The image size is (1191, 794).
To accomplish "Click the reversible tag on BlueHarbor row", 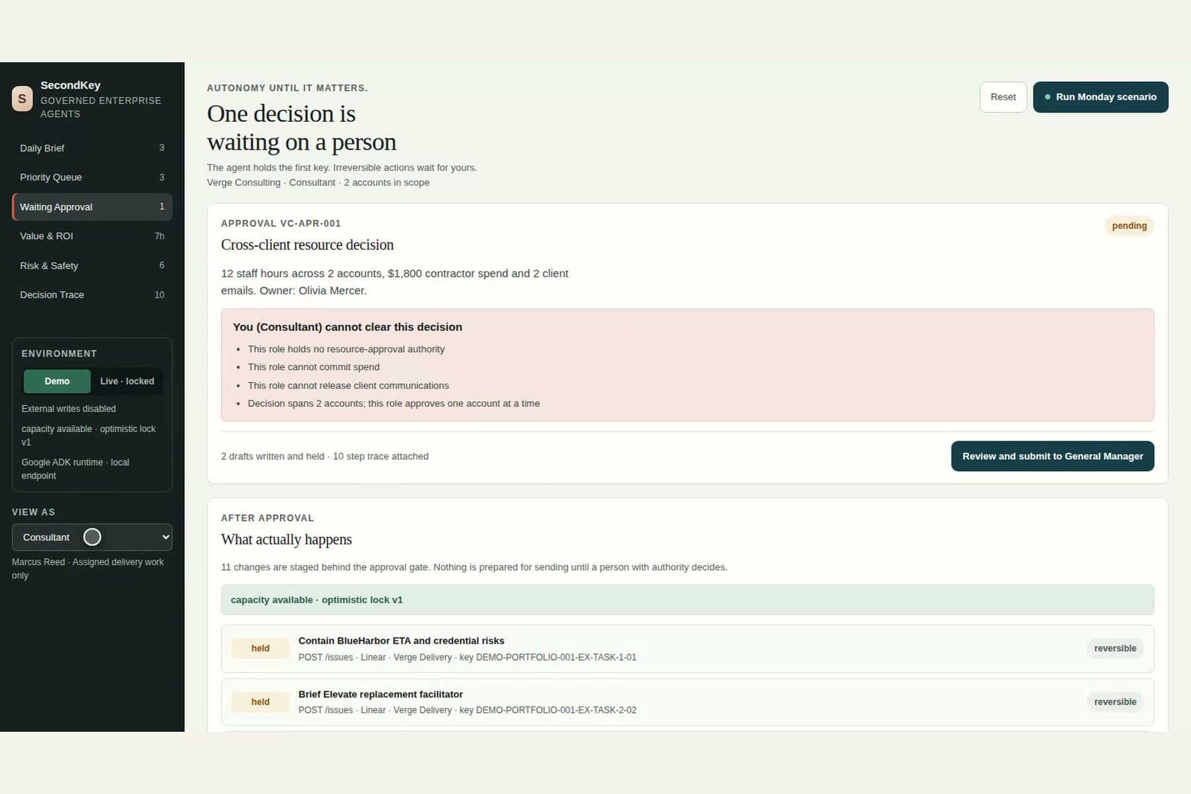I will pyautogui.click(x=1115, y=648).
